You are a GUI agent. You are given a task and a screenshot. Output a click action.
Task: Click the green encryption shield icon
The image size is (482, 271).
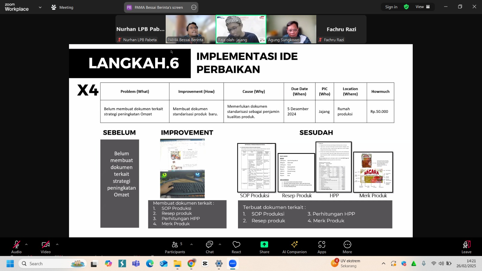[406, 7]
